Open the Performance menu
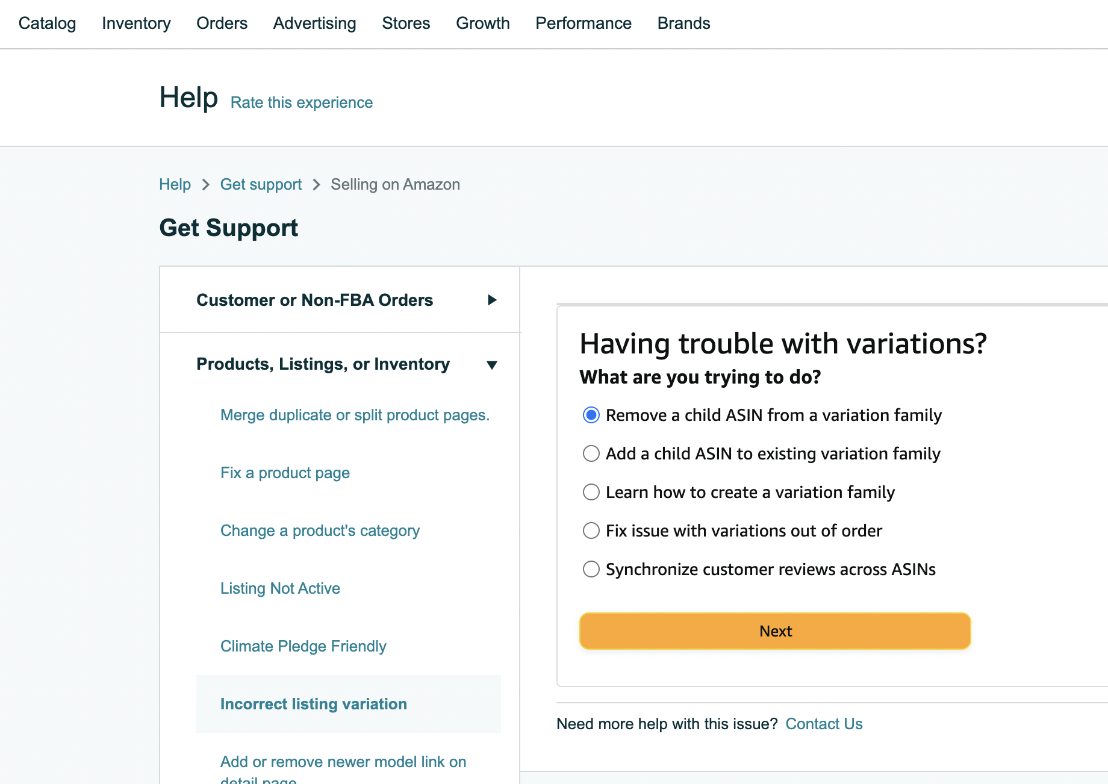Viewport: 1108px width, 784px height. (584, 23)
